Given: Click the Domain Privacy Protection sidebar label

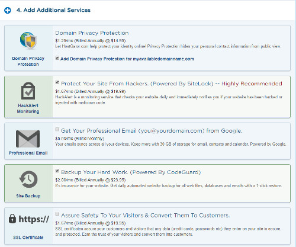Looking at the screenshot, I should click(28, 61).
